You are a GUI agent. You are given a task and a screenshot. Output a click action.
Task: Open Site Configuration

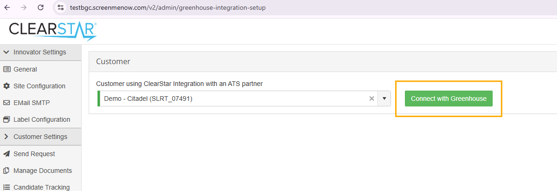pyautogui.click(x=40, y=86)
